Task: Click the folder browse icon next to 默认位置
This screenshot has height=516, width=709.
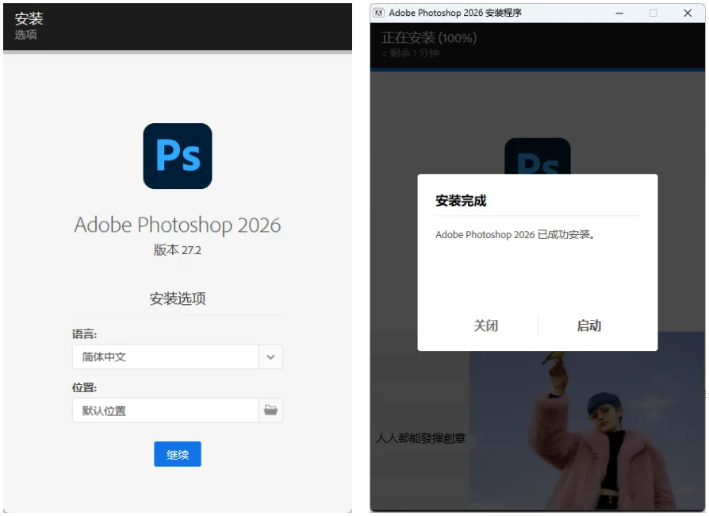Action: pos(270,410)
